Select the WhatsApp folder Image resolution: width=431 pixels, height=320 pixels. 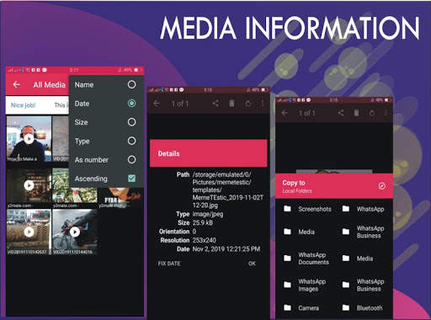coord(364,209)
